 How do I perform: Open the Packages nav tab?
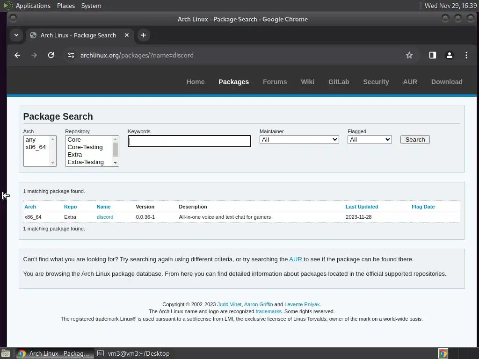tap(234, 82)
